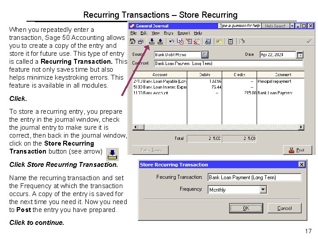Click the Store Recurring Transaction toolbar icon

coord(151,42)
